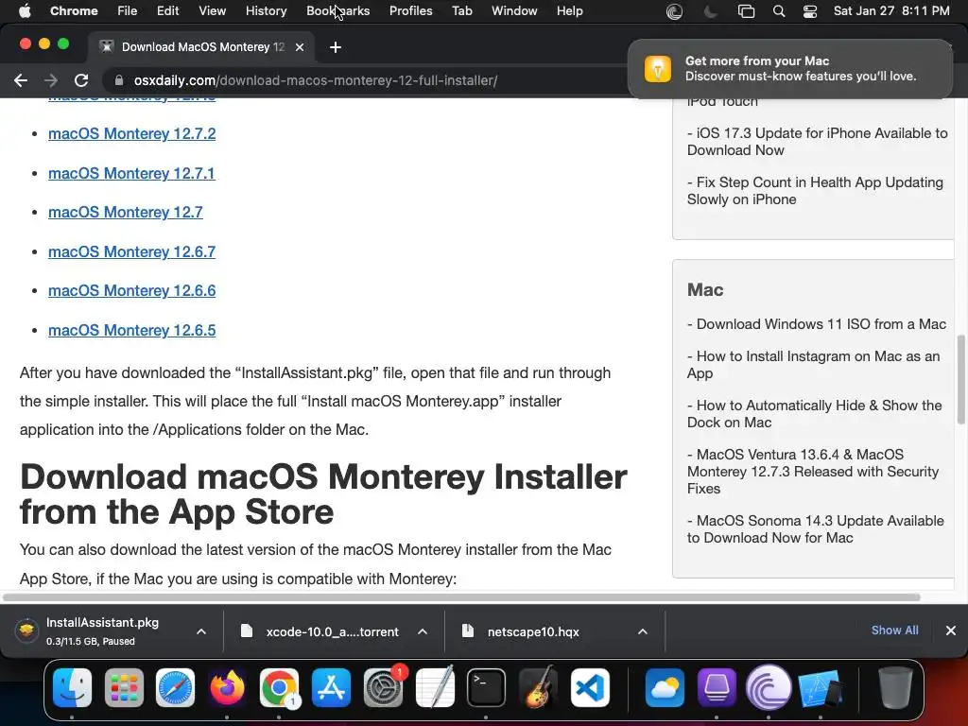Viewport: 968px width, 726px height.
Task: Open MacOS Ventura 13.6.4 security fixes article
Action: [x=813, y=472]
